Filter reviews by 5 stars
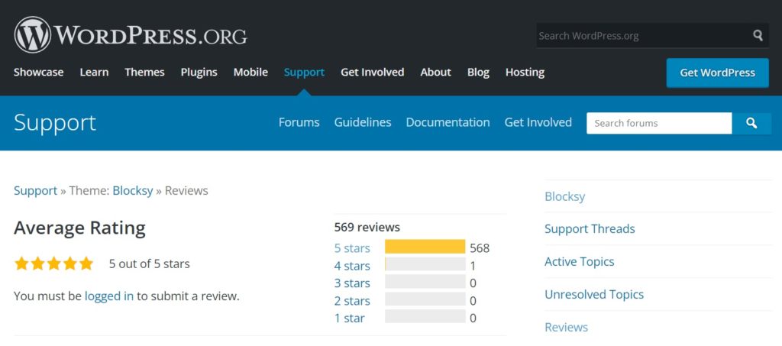Image resolution: width=782 pixels, height=346 pixels. (352, 247)
